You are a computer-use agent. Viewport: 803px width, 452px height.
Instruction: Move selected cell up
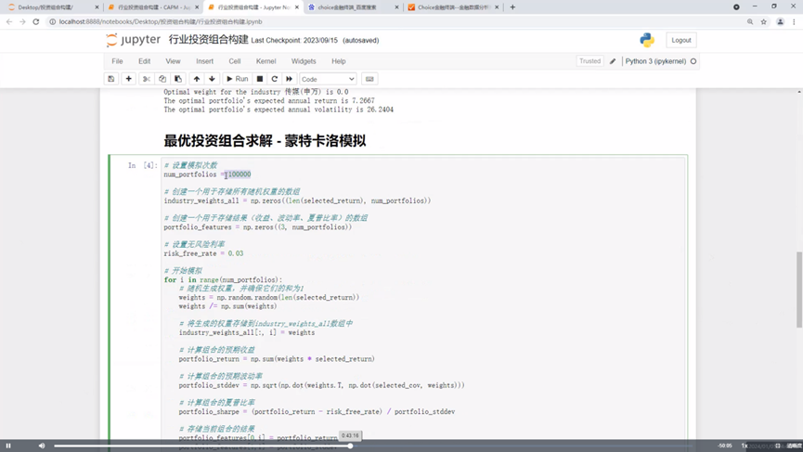(197, 79)
